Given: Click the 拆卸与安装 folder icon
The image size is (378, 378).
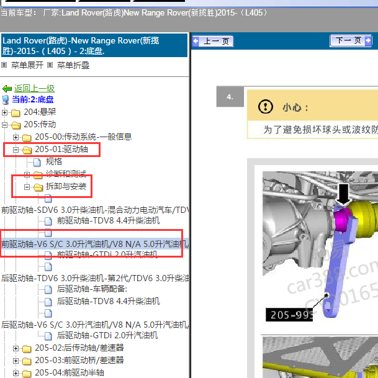Looking at the screenshot, I should tap(38, 187).
